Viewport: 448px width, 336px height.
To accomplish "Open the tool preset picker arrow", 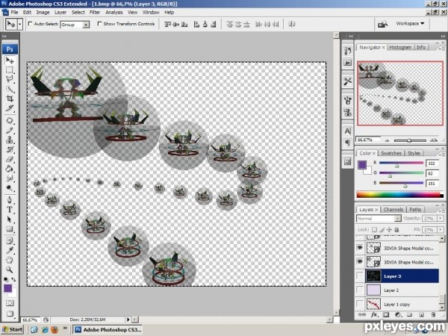I will [19, 25].
